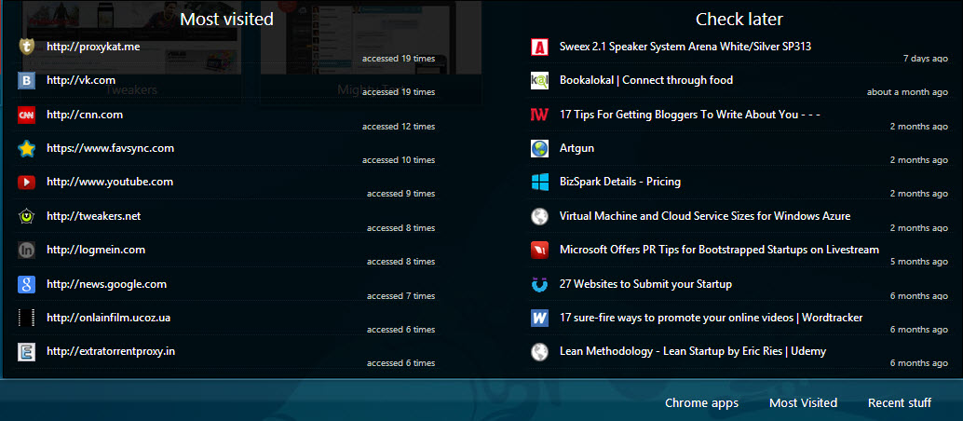Click the FavSync star icon
Image resolution: width=963 pixels, height=421 pixels.
[26, 149]
